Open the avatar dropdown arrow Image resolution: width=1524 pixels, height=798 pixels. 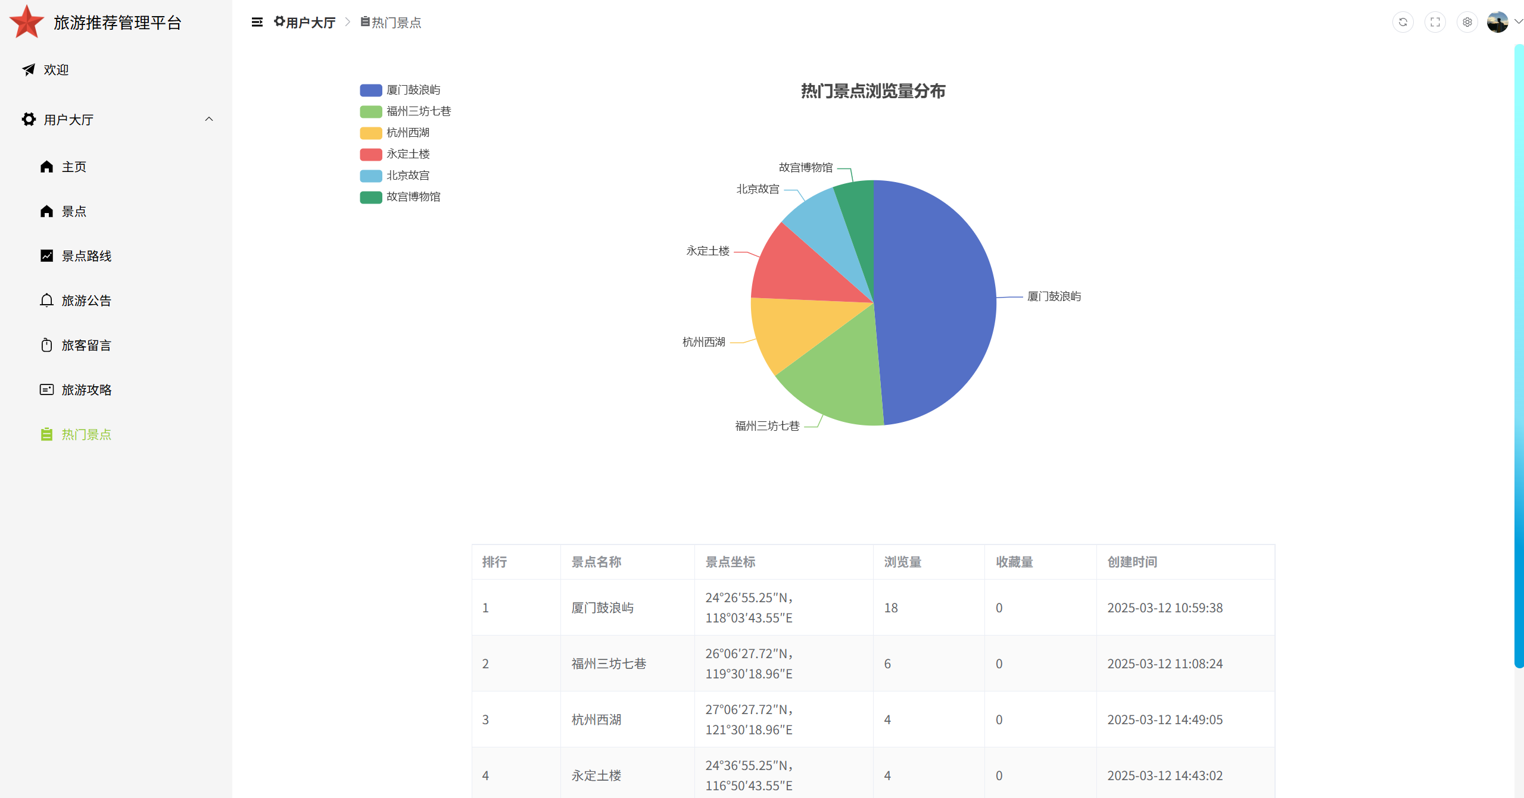[x=1518, y=21]
